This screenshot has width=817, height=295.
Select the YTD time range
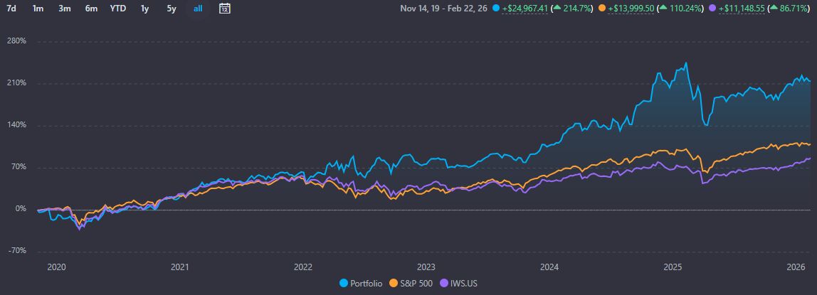117,9
